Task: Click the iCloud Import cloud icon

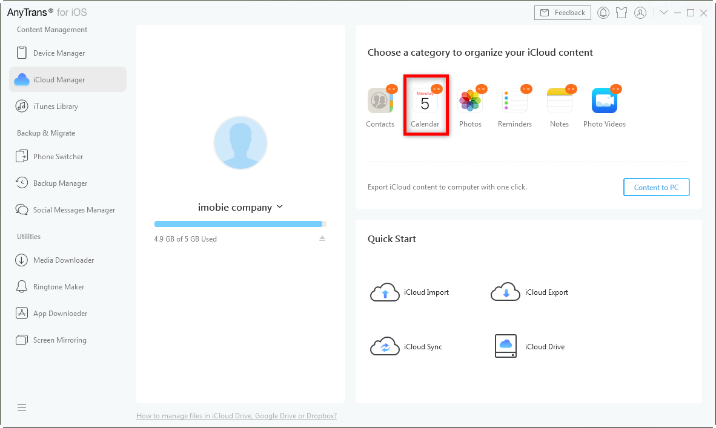Action: coord(385,292)
